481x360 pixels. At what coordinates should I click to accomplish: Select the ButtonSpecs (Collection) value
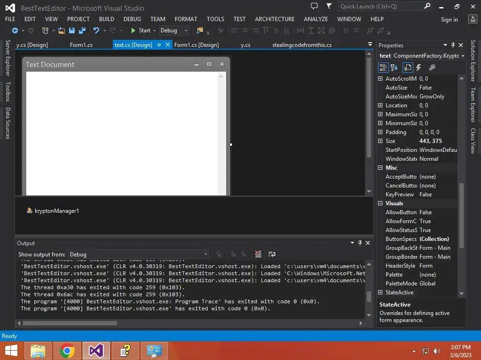coord(434,239)
